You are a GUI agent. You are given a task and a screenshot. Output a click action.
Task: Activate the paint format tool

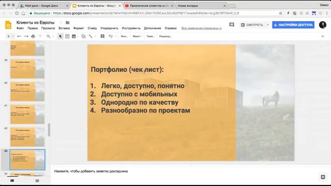pos(40,36)
